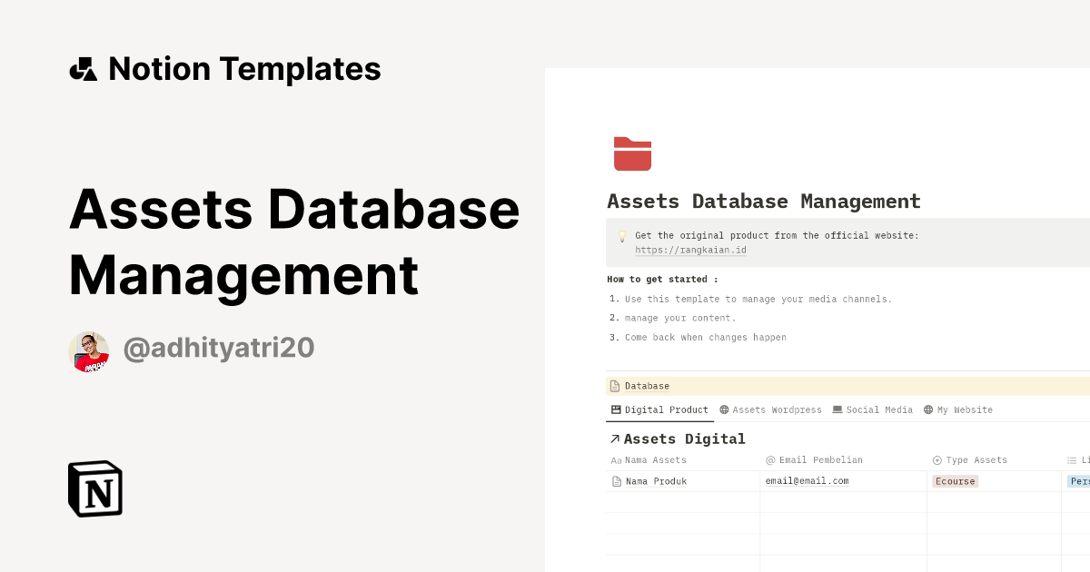Click the arrow icon beside Assets Digital
Screen dimensions: 1090x572
(x=614, y=439)
